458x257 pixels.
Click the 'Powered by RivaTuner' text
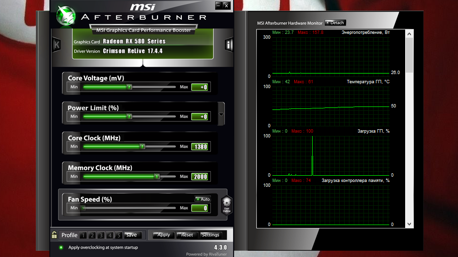tap(206, 254)
